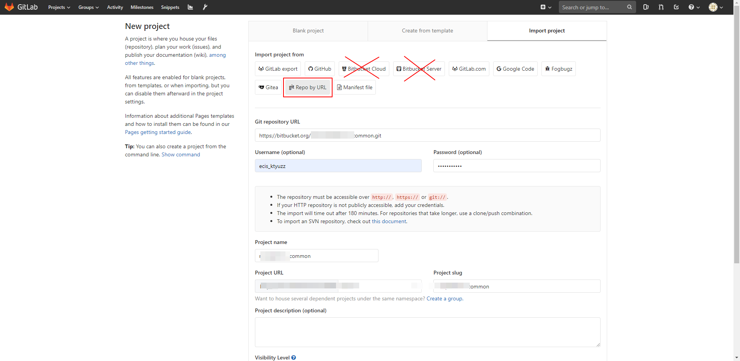Screen dimensions: 740x361
Task: Choose Manifest file import option
Action: pyautogui.click(x=355, y=87)
